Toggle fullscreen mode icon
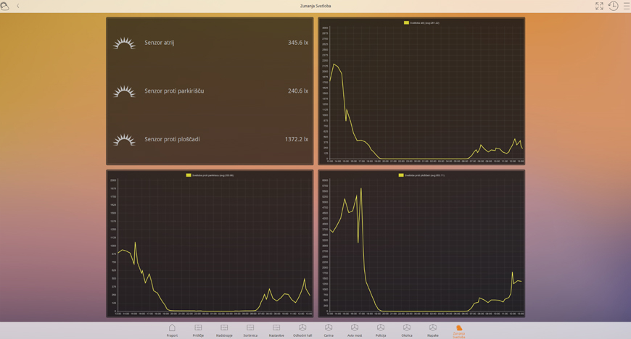The image size is (631, 339). pos(599,6)
